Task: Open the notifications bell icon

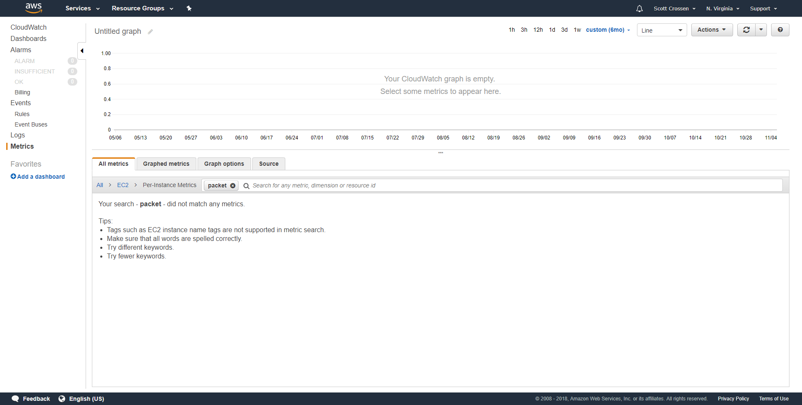Action: [639, 8]
